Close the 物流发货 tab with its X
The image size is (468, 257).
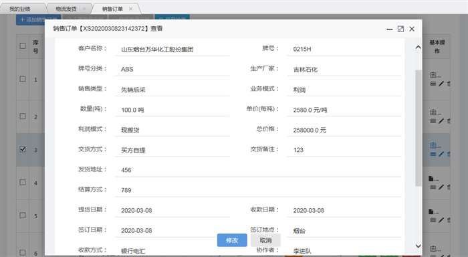[84, 9]
